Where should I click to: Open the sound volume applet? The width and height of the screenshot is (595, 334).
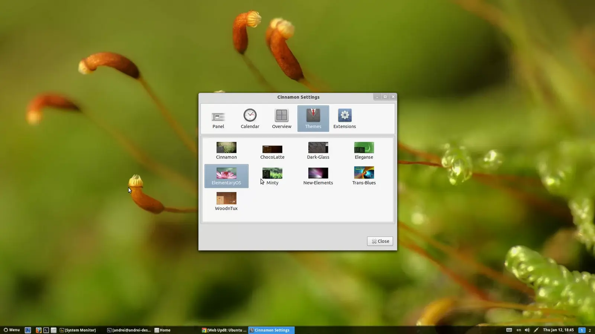527,330
